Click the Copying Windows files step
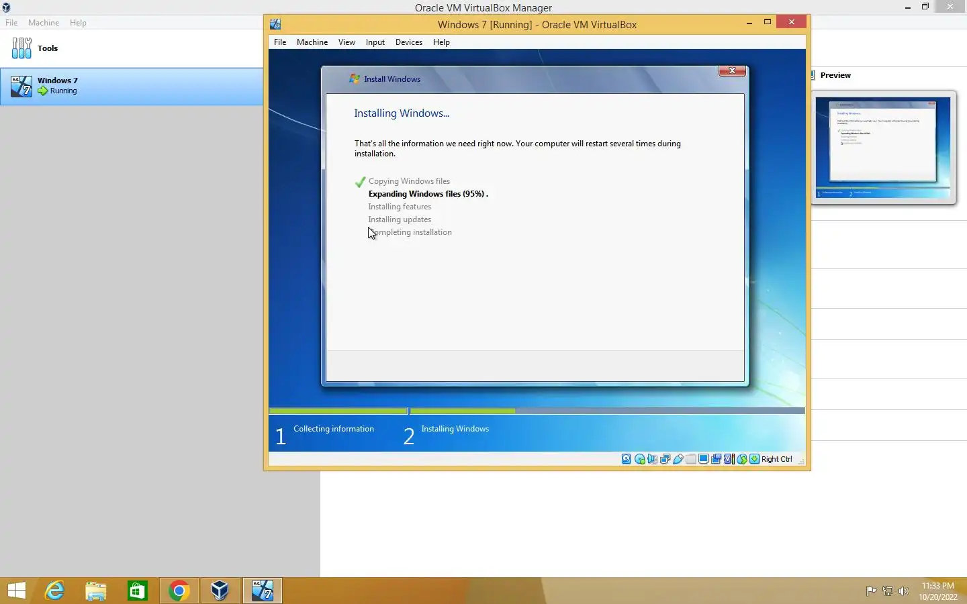967x604 pixels. point(409,181)
